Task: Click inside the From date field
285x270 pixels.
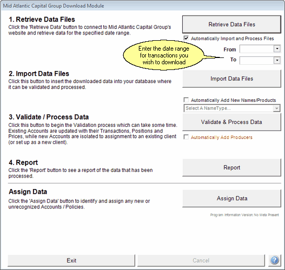Action: click(x=257, y=49)
